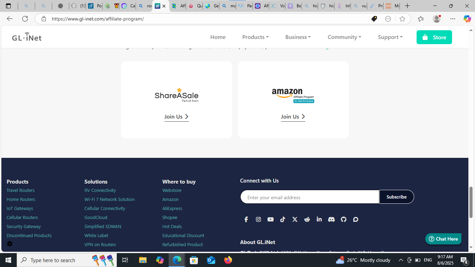Viewport: 475px width, 267px height.
Task: Switch to the MKS 'Mi' tab
Action: [x=392, y=6]
